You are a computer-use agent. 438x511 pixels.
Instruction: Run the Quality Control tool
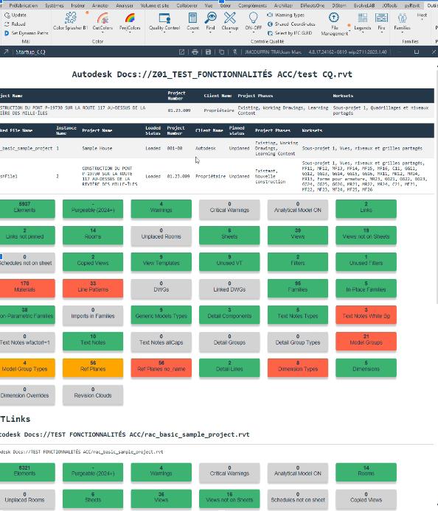coord(164,21)
